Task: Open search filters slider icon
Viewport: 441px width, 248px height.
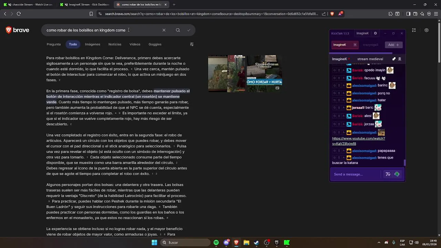Action: point(192,44)
